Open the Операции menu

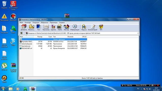36,22
